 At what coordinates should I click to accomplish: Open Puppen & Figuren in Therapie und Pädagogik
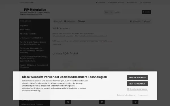tap(34, 66)
